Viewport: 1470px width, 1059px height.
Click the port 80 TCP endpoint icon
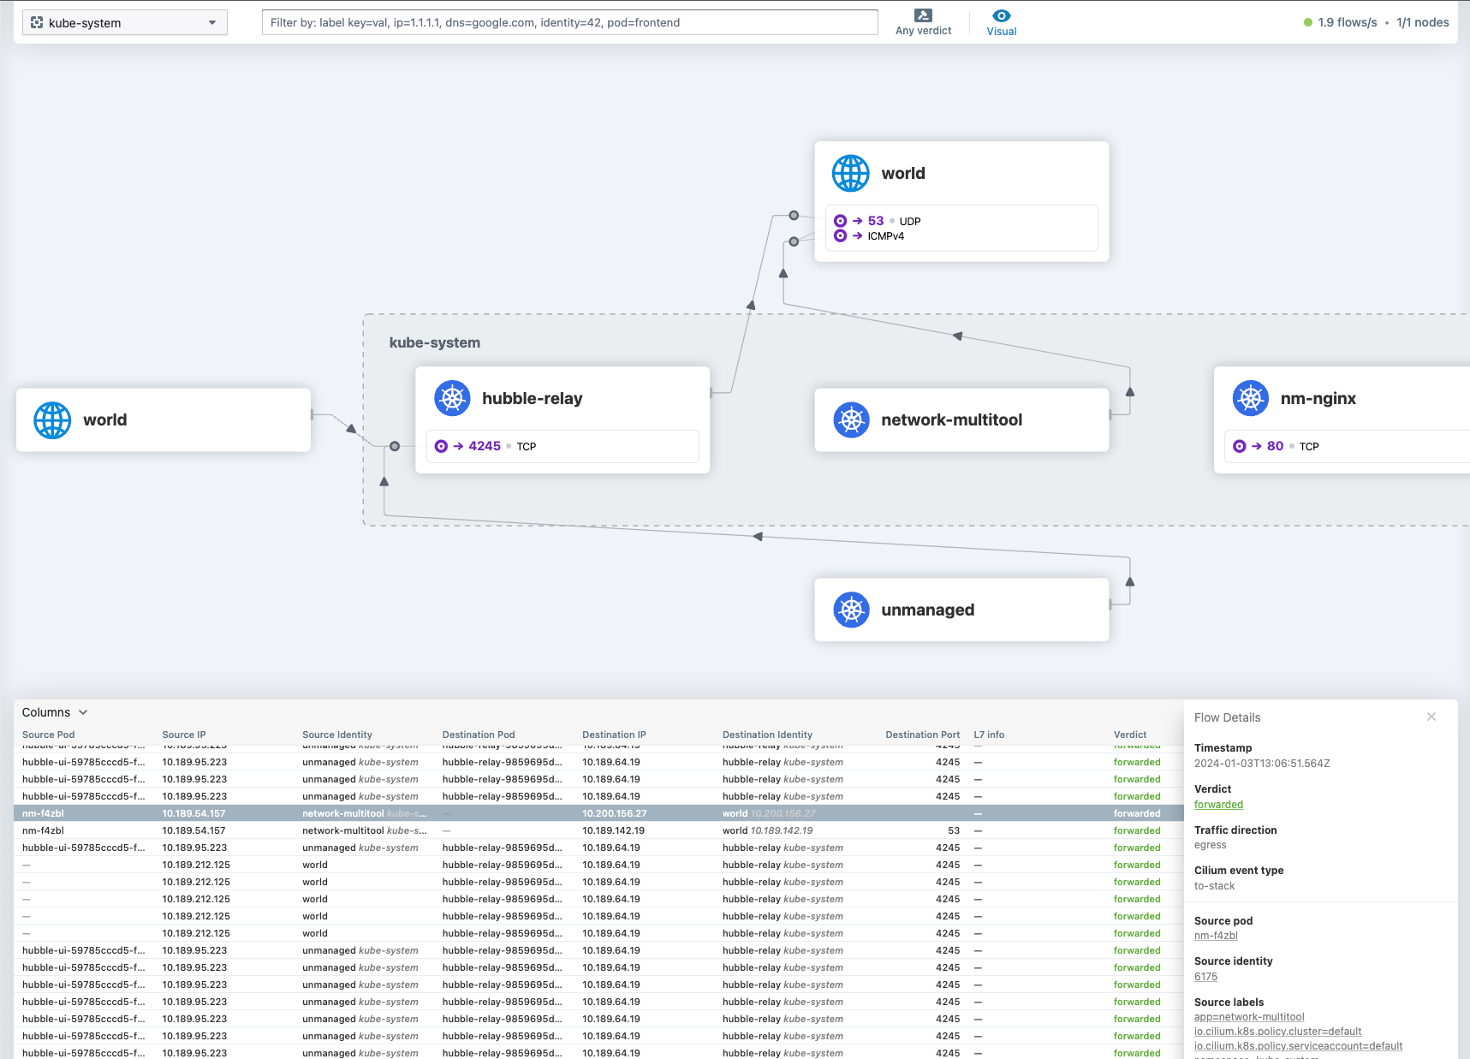tap(1239, 446)
